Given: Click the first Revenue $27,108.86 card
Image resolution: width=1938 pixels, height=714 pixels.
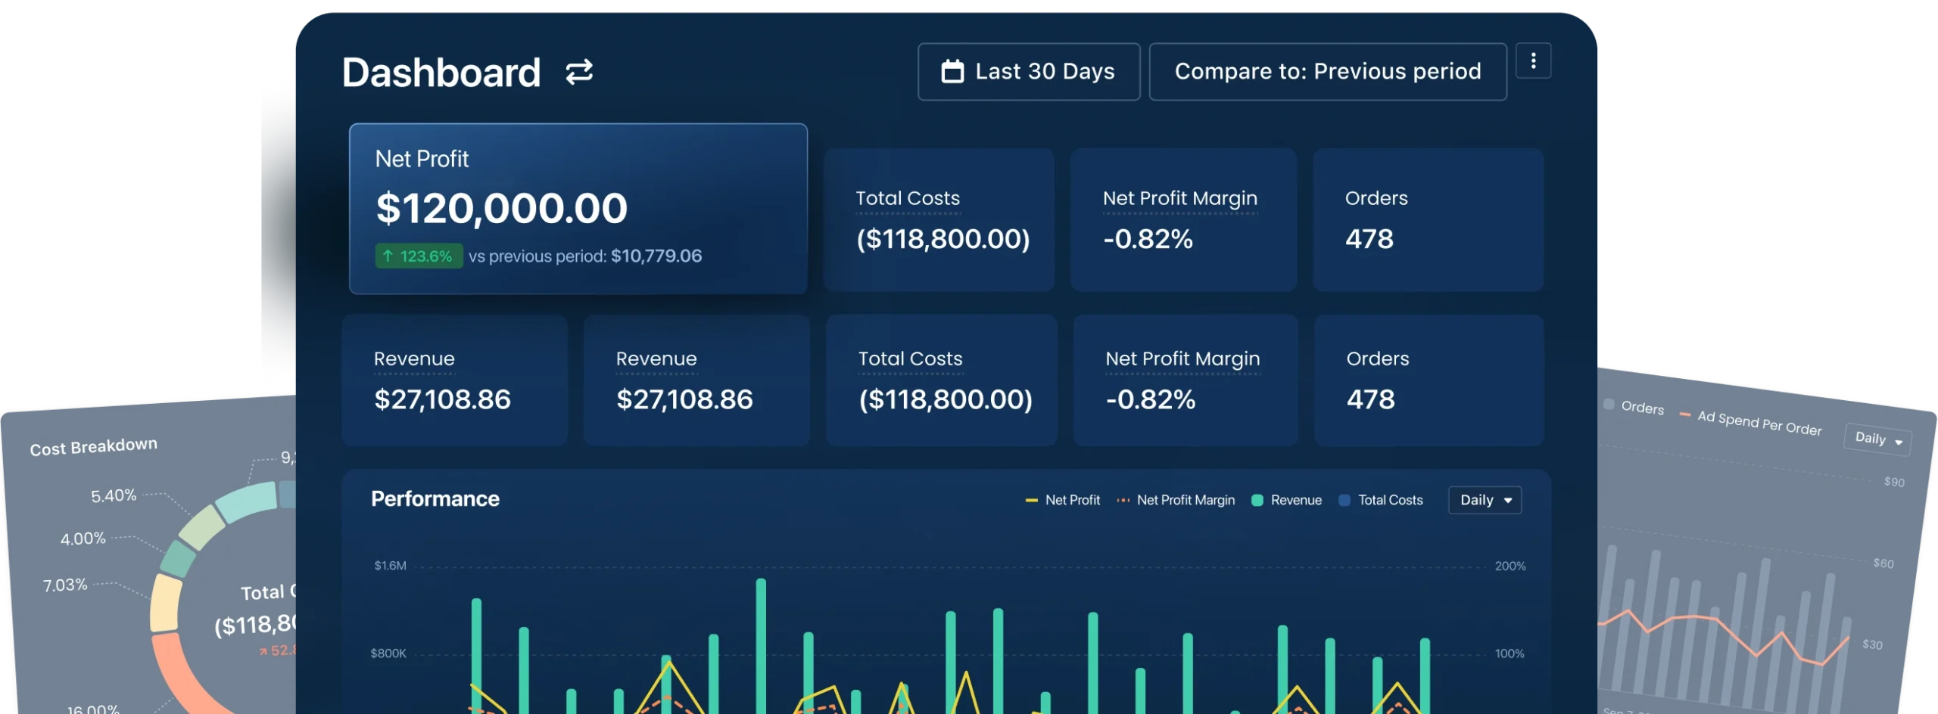Looking at the screenshot, I should 454,380.
